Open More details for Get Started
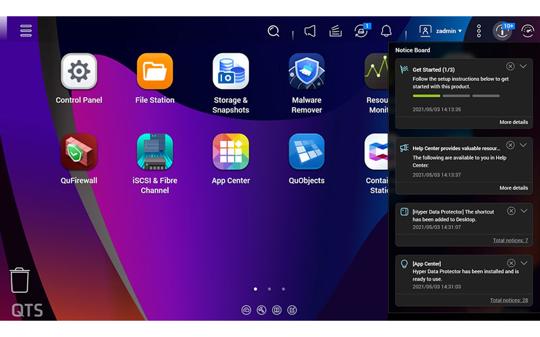The image size is (540, 337). (514, 122)
